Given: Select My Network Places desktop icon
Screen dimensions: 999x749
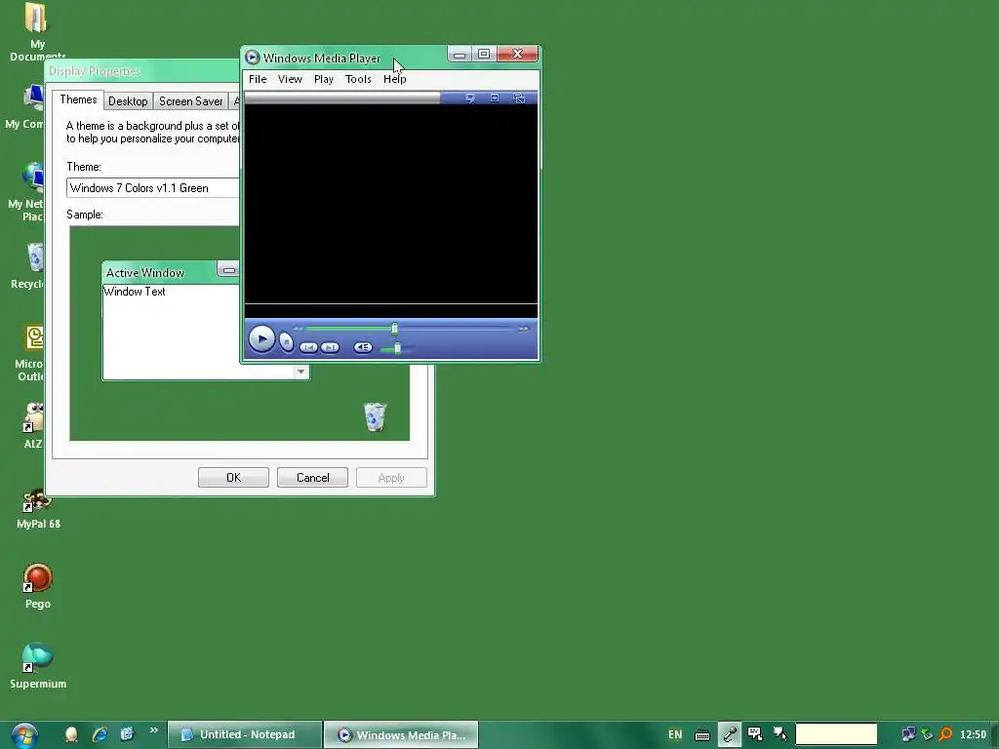Looking at the screenshot, I should point(26,191).
